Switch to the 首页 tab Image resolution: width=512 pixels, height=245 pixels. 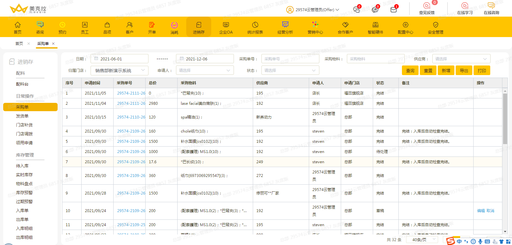[x=19, y=43]
